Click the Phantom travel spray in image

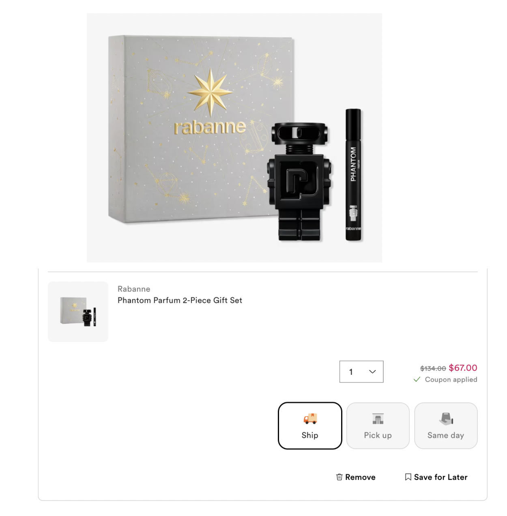(353, 175)
